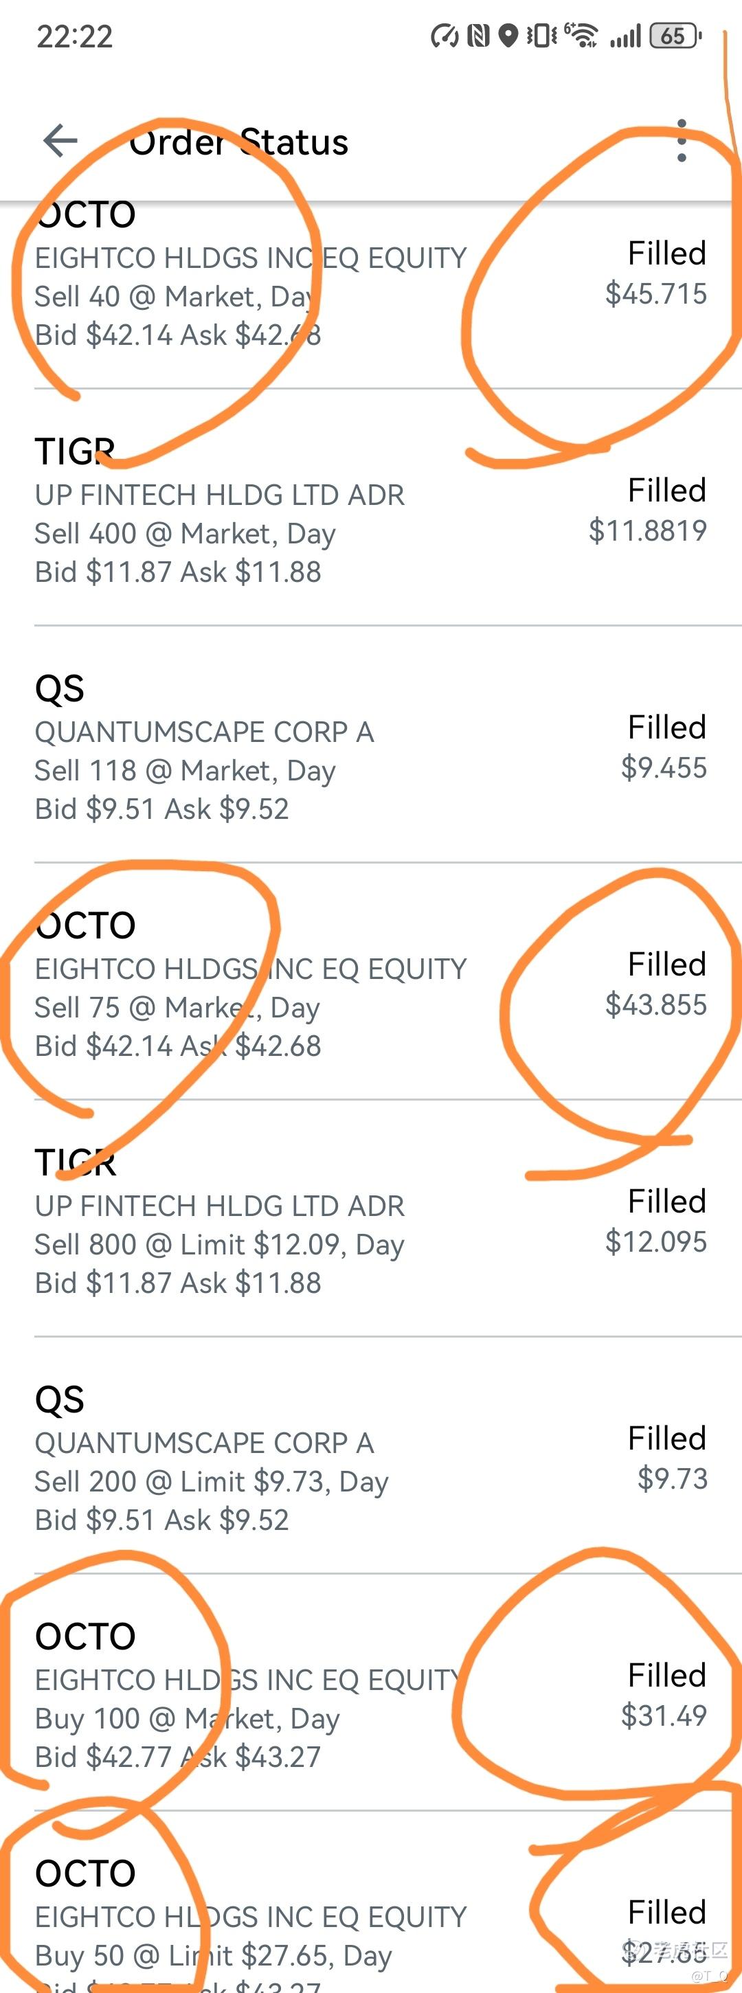Tap the Filled $11.8819 status

click(648, 510)
